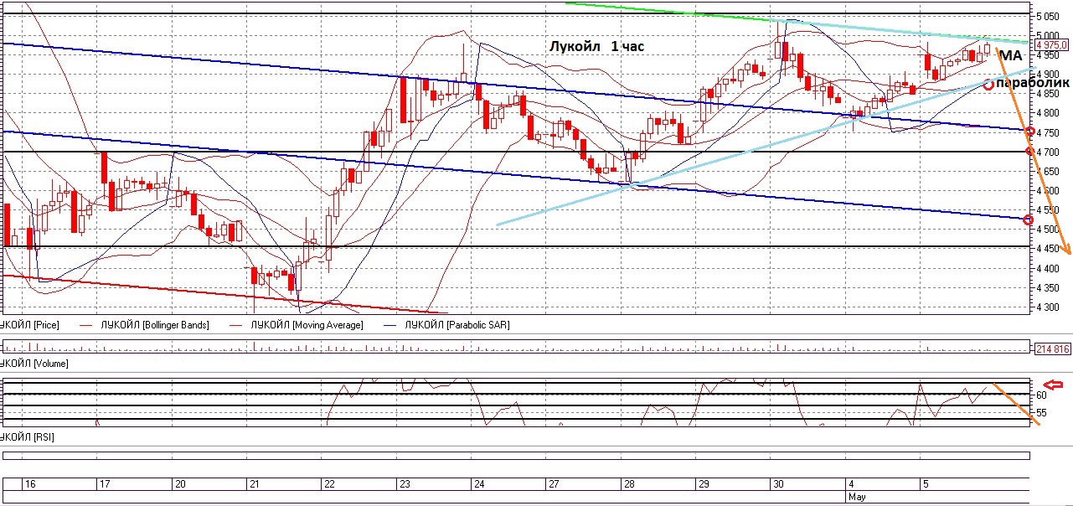Select date 17 on the time axis
The height and width of the screenshot is (506, 1073).
coord(106,484)
